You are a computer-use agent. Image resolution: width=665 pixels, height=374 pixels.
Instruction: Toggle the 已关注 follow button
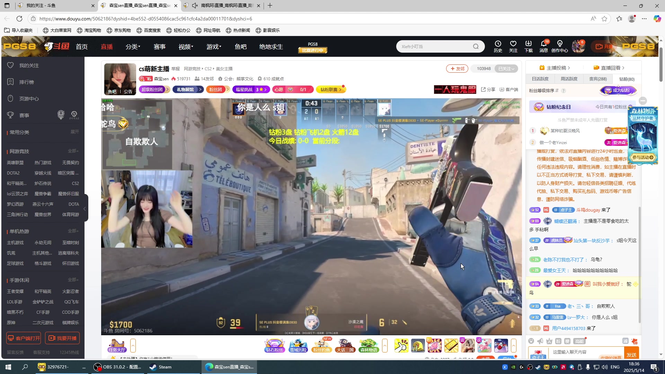point(506,69)
